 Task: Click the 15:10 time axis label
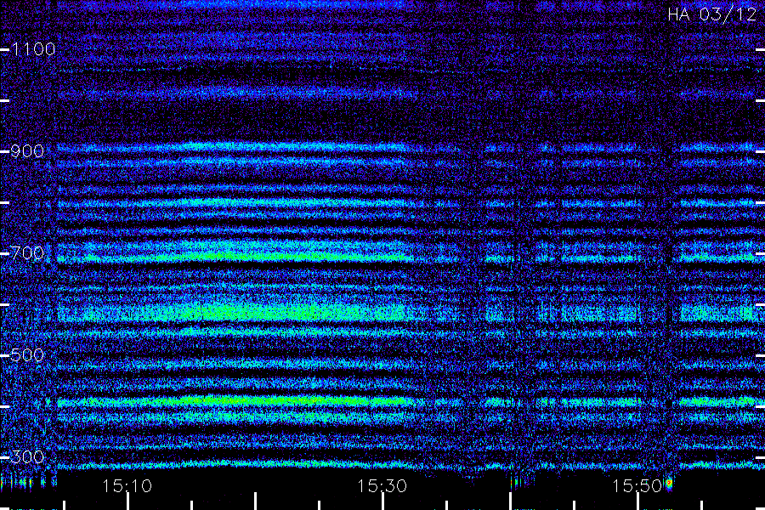(x=127, y=486)
